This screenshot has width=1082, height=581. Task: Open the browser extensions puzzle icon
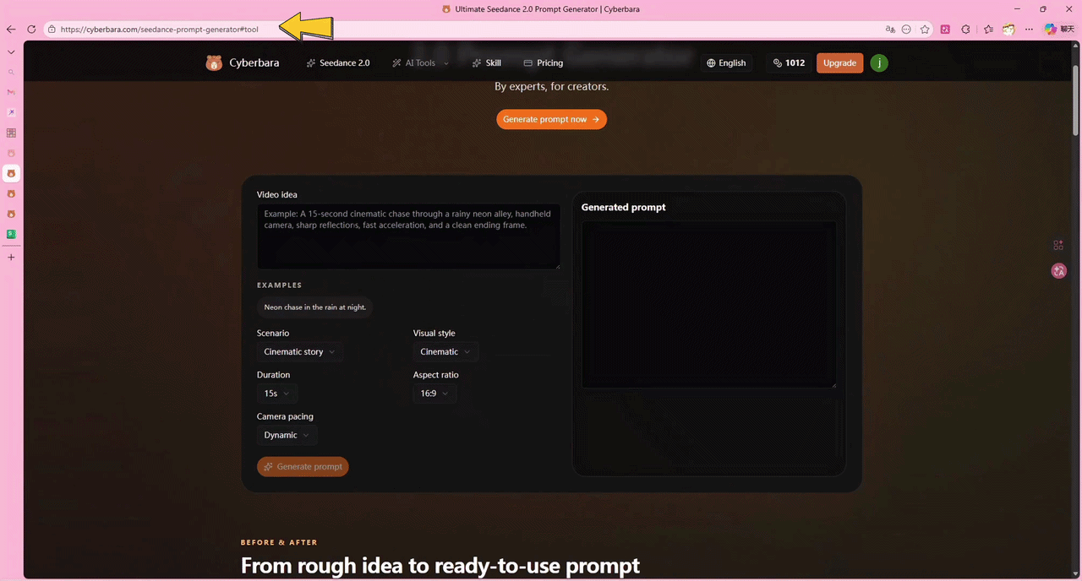click(x=965, y=29)
